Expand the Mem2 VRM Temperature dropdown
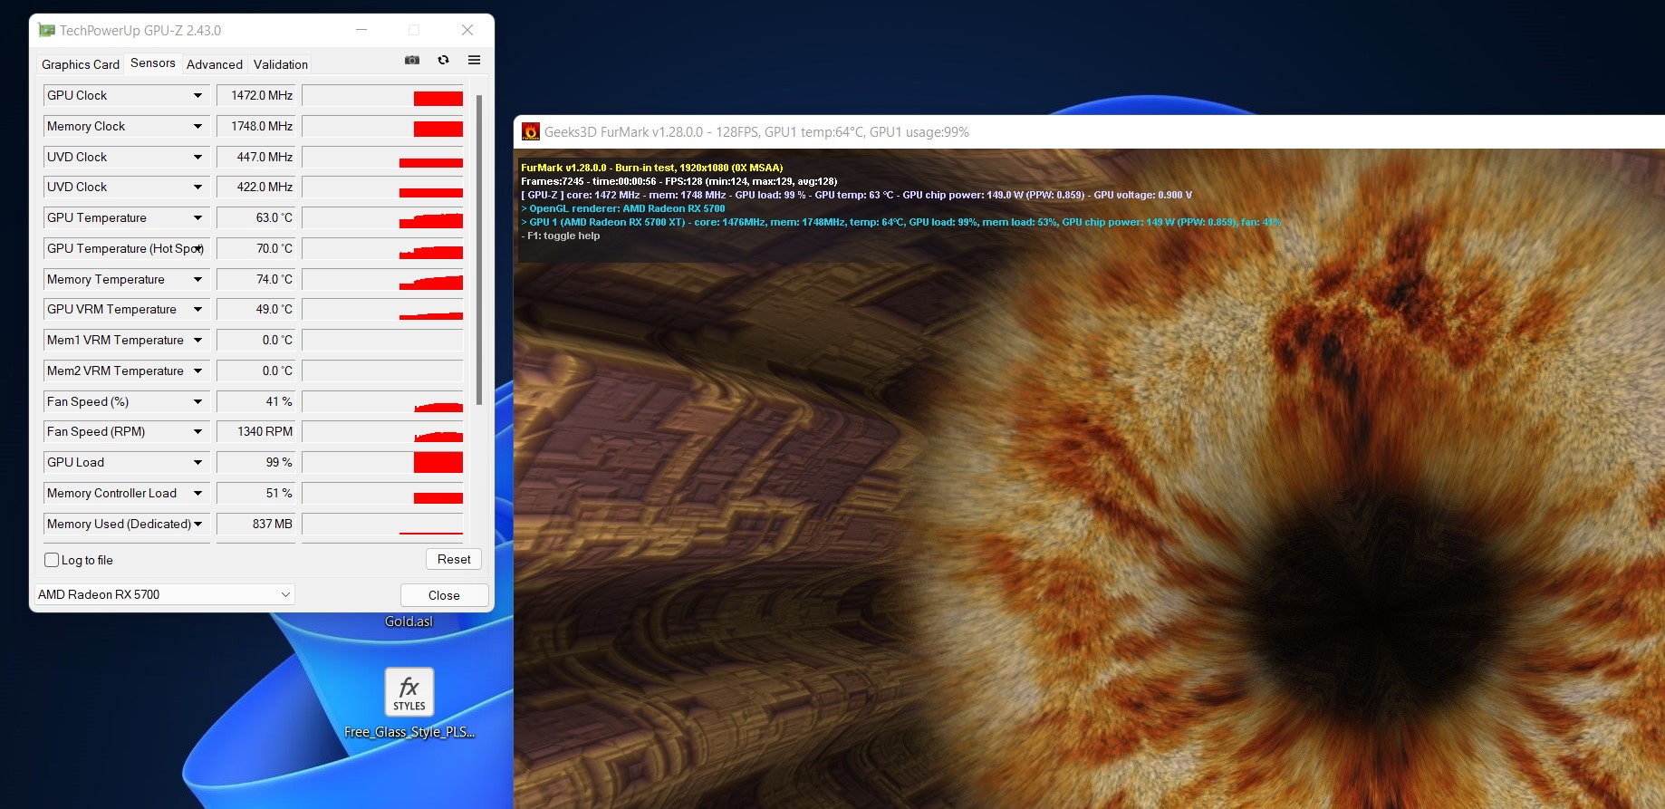Image resolution: width=1665 pixels, height=809 pixels. (x=197, y=371)
